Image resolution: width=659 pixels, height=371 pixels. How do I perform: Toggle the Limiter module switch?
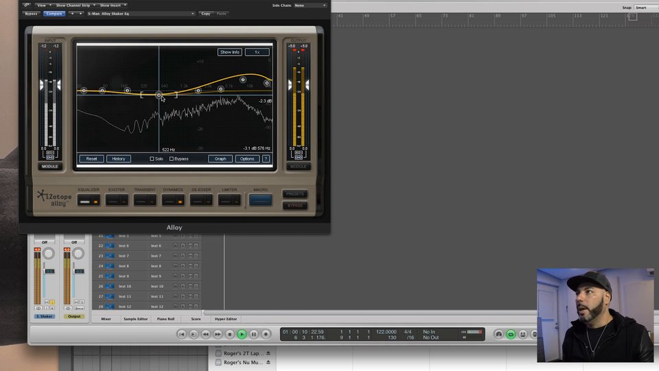click(x=229, y=200)
